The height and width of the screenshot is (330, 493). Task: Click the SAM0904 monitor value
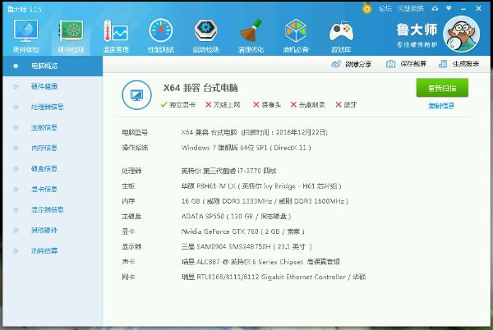(x=246, y=247)
